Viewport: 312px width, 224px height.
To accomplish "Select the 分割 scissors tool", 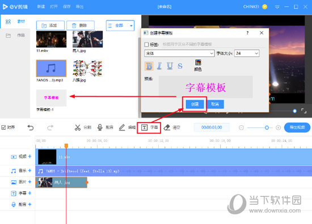I will 83,128.
